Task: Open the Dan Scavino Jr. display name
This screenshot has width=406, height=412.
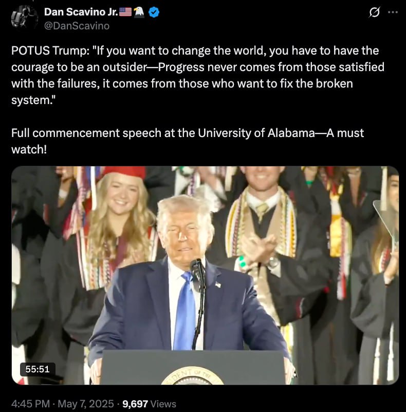Action: point(81,12)
